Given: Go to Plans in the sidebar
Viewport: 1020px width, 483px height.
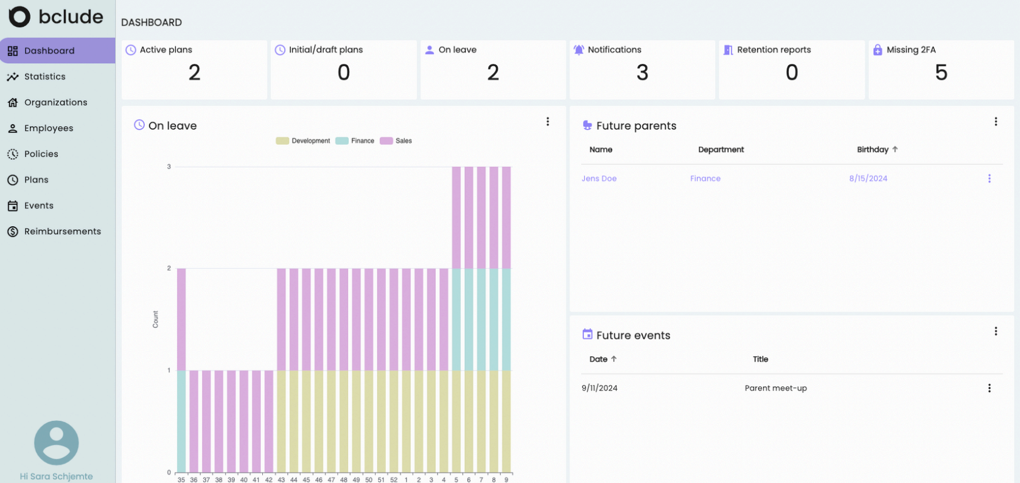Looking at the screenshot, I should pyautogui.click(x=36, y=180).
